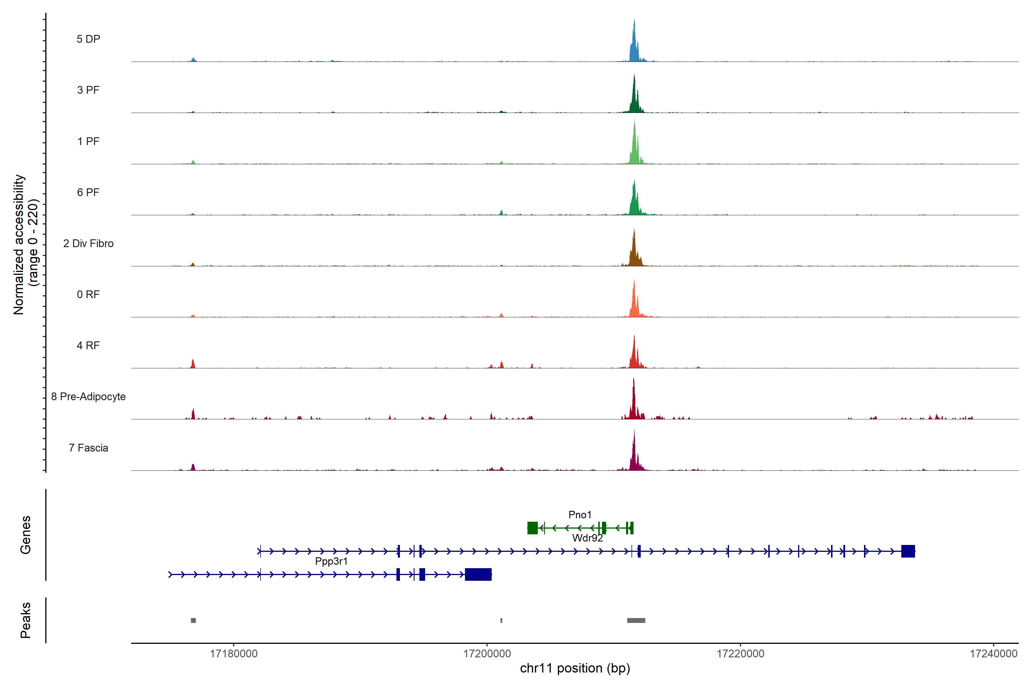Viewport: 1032px width, 688px height.
Task: Click the 17180000 axis tick label
Action: coord(233,654)
